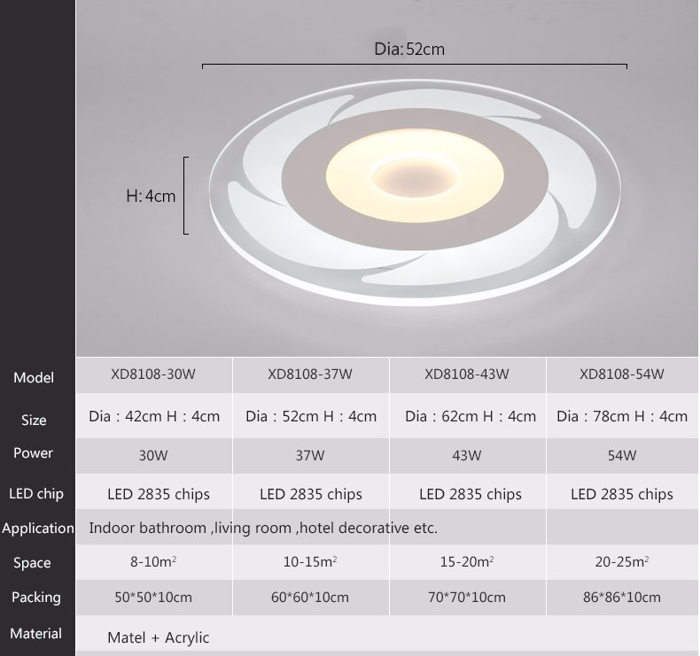700x656 pixels.
Task: Click the 'H: 4cm' height label
Action: pos(151,196)
